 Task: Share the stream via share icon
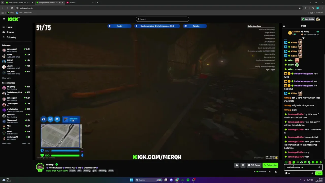click(270, 172)
